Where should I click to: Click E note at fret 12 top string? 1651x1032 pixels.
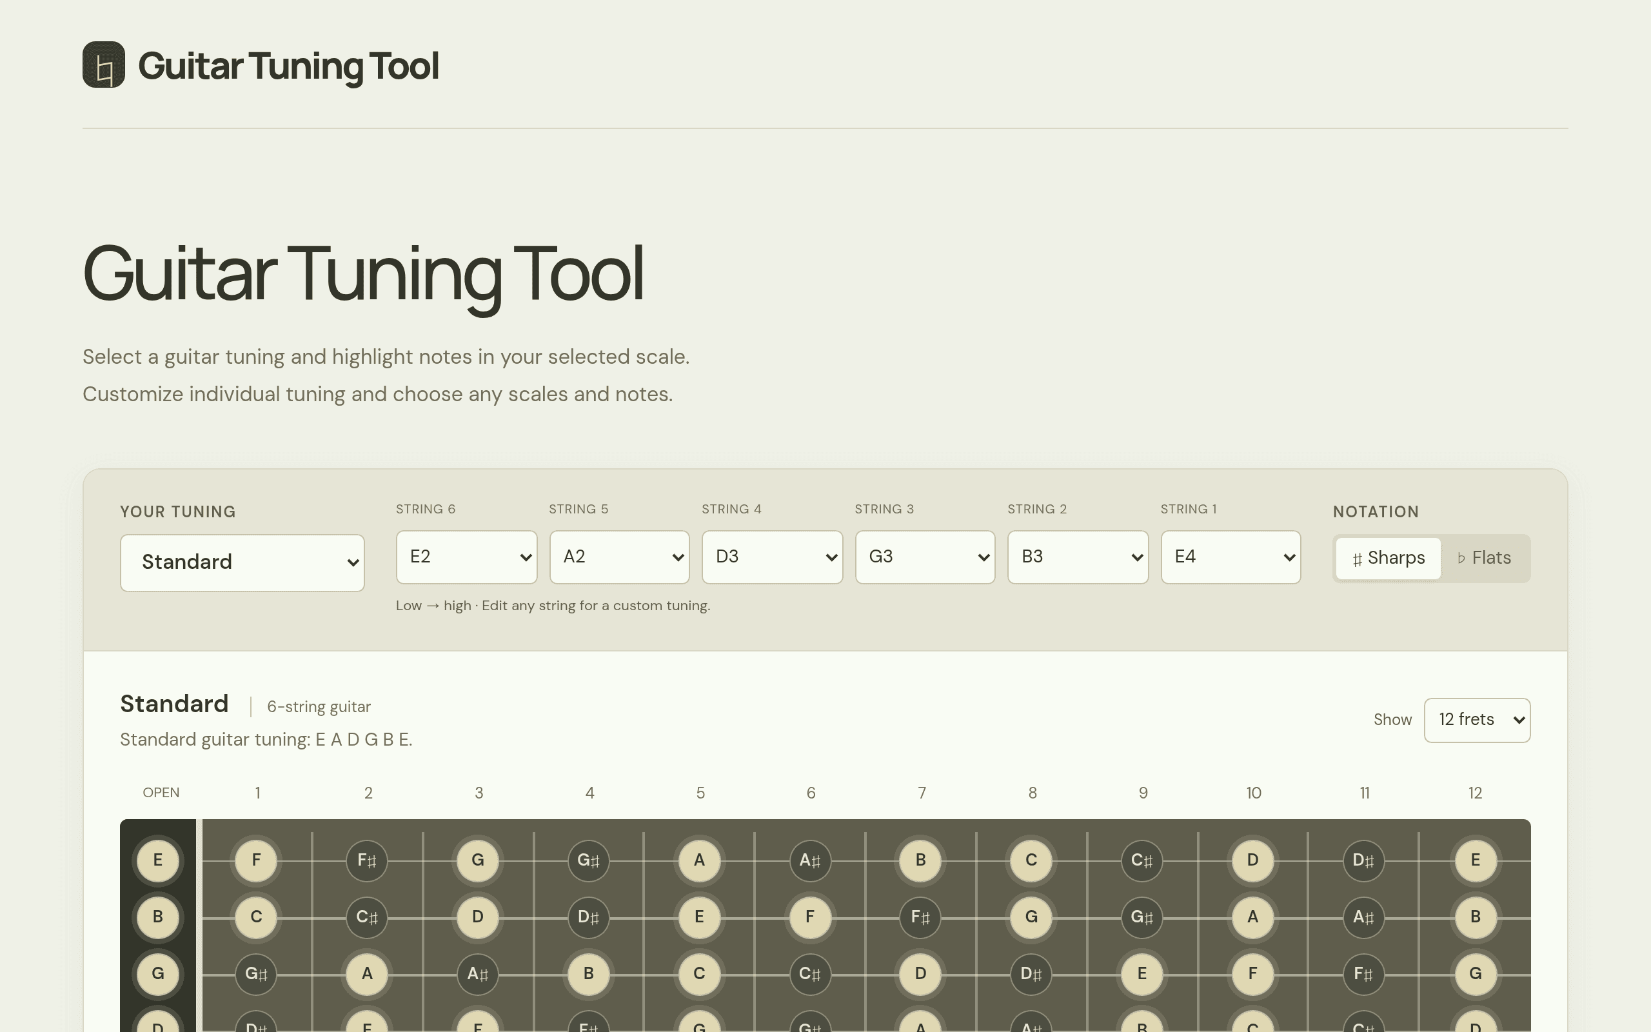[x=1475, y=860]
